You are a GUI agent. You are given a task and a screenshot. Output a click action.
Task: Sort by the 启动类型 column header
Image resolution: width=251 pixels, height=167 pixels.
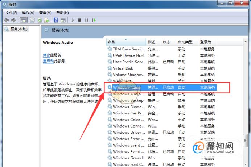point(187,42)
